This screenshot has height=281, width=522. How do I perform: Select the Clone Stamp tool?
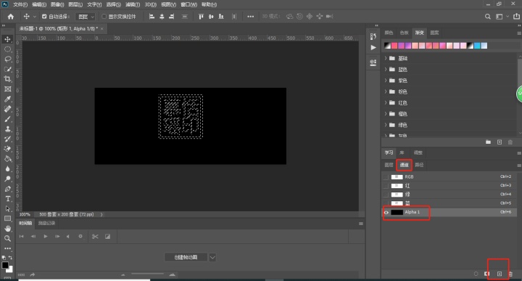click(x=7, y=129)
